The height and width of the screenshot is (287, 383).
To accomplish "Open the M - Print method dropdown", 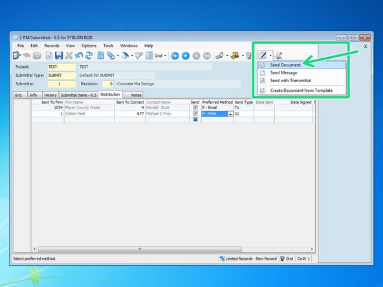I will tap(230, 114).
